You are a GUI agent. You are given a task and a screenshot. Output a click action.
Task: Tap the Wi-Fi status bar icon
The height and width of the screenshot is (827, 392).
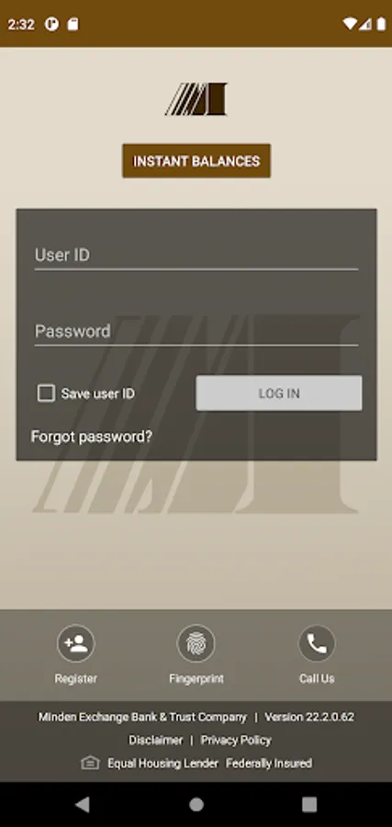pos(349,24)
